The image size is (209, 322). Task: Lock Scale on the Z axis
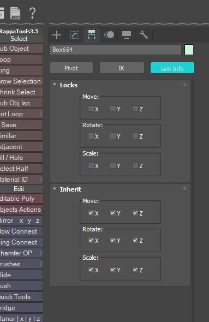click(x=135, y=165)
